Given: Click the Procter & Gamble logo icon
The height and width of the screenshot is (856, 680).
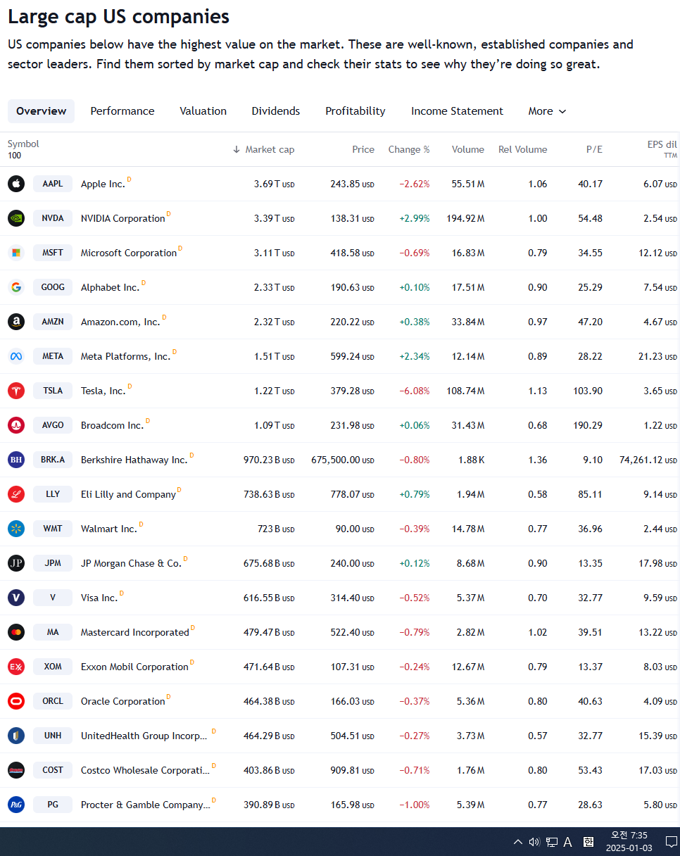Looking at the screenshot, I should point(16,805).
